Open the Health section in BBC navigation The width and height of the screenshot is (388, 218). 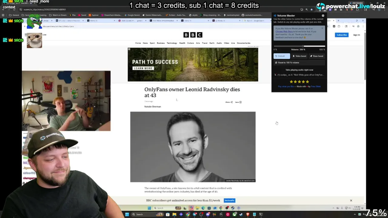click(x=182, y=43)
